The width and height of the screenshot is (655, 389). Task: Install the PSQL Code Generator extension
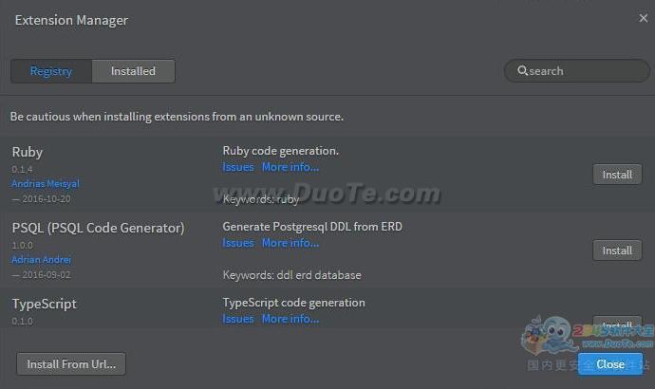coord(617,250)
